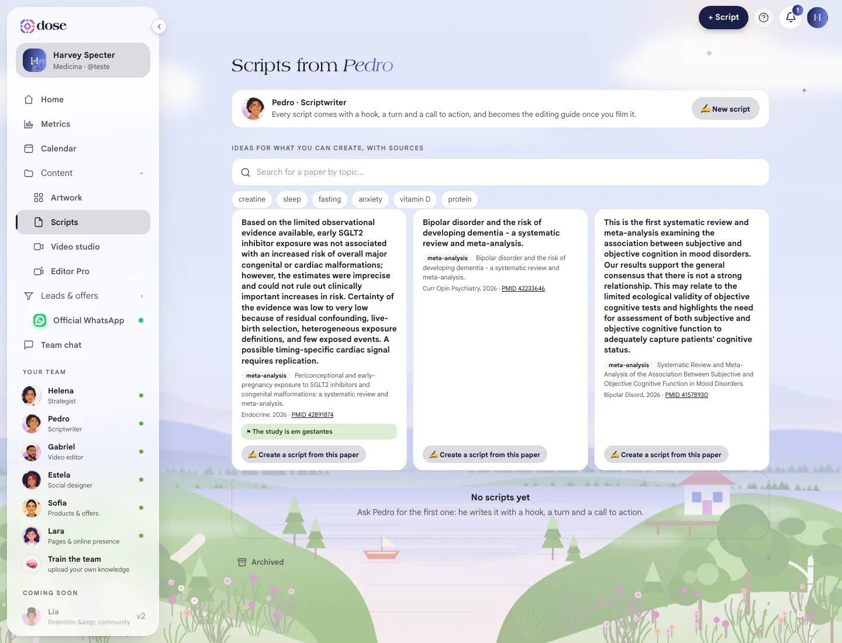This screenshot has height=643, width=842.
Task: Open Team chat
Action: click(83, 345)
